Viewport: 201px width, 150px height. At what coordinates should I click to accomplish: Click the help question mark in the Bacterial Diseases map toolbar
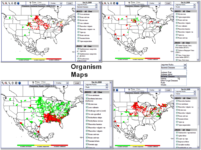[30, 3]
